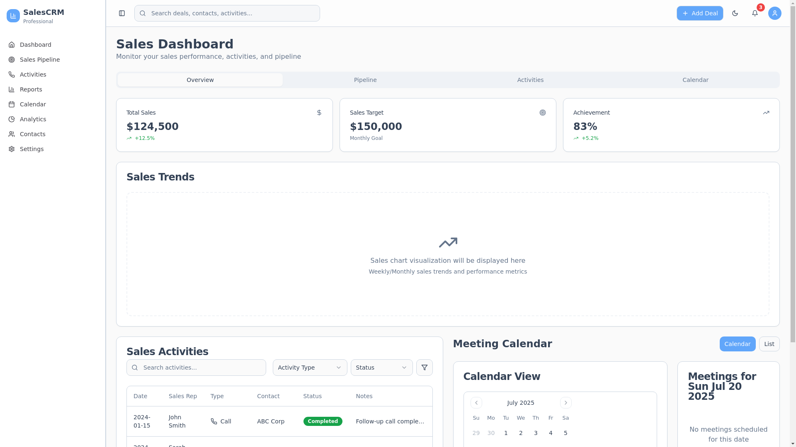Screen dimensions: 796x447
Task: Focus the global search deals field
Action: click(x=227, y=13)
